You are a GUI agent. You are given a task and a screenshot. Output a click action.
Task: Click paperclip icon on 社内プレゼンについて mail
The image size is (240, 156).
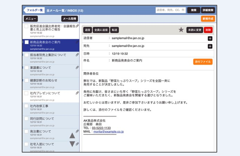click(x=77, y=93)
